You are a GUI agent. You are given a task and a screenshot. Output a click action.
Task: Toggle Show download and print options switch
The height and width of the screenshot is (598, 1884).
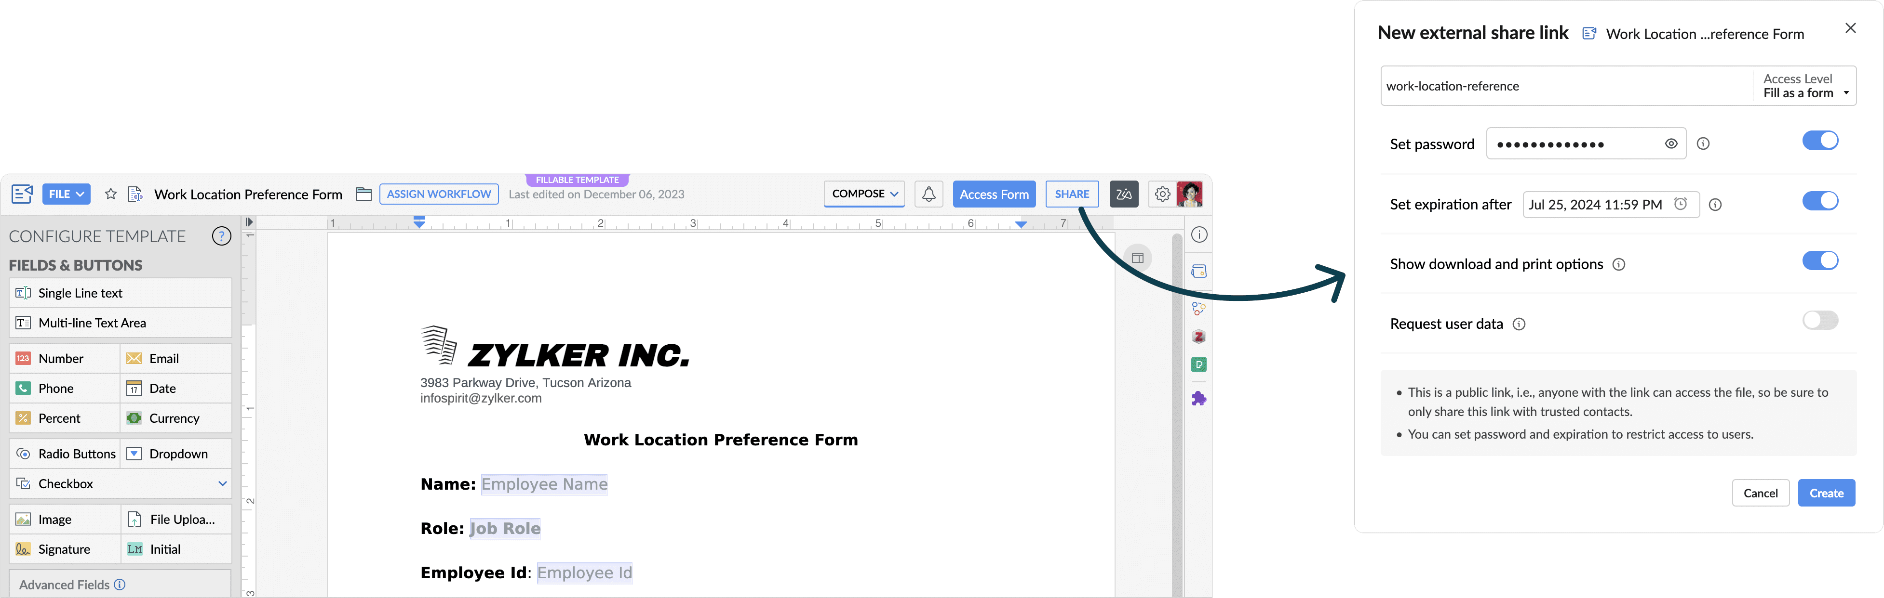tap(1819, 260)
